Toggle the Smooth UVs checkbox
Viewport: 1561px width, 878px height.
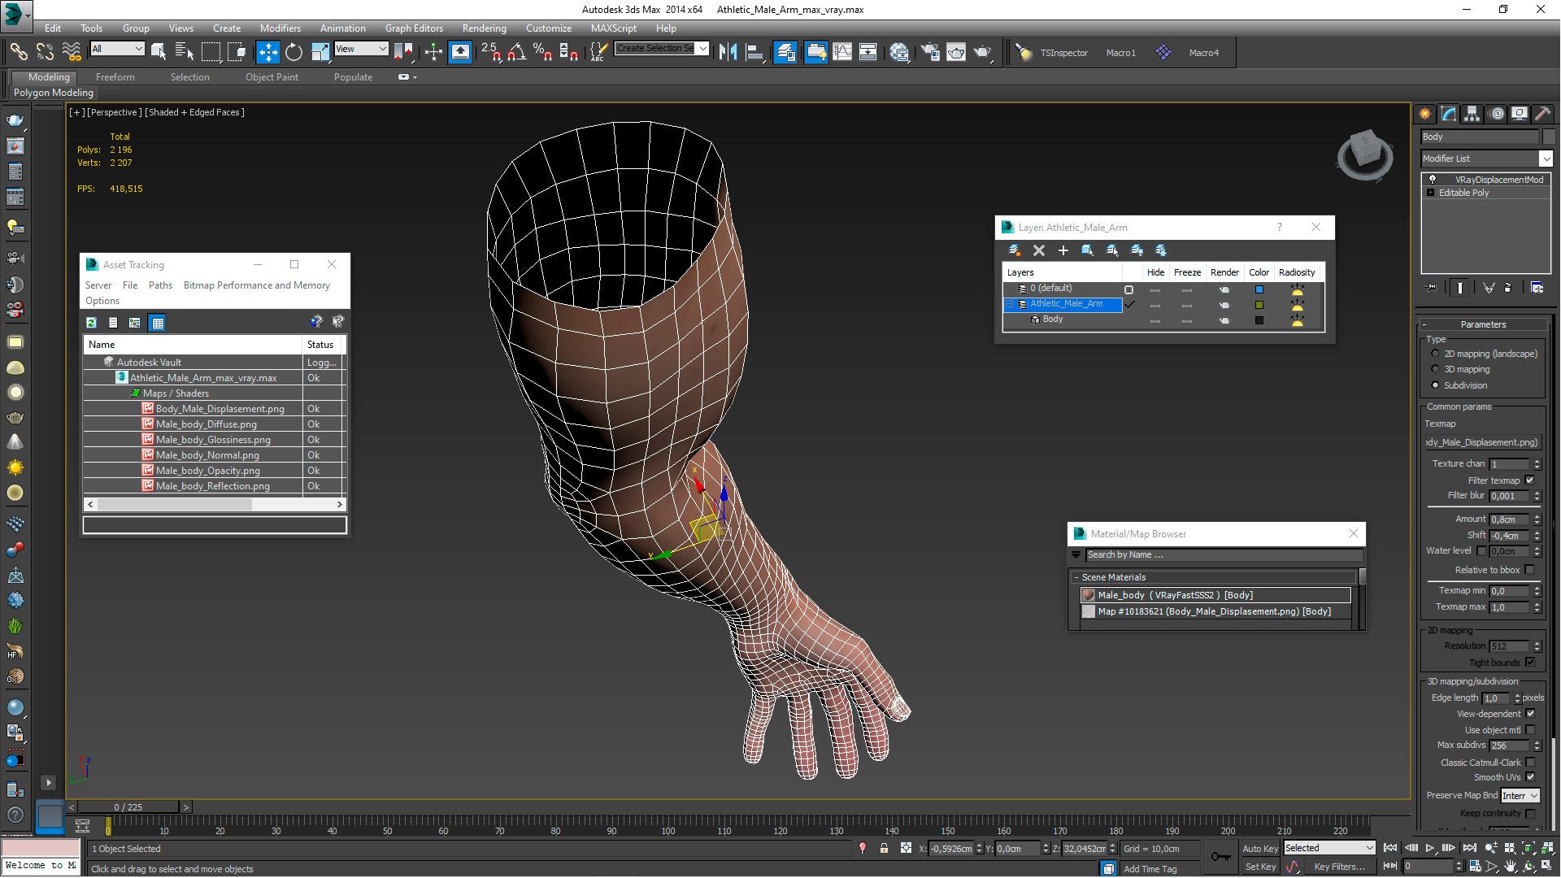pos(1530,777)
